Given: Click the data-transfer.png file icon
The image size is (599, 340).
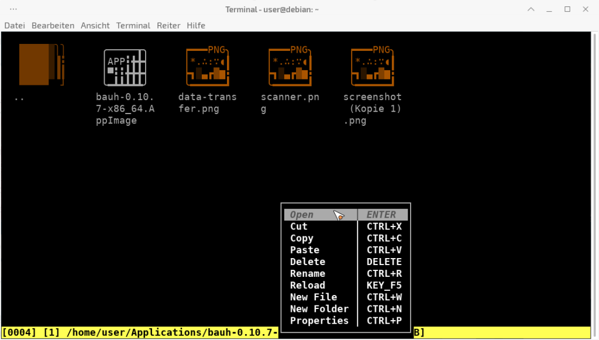Looking at the screenshot, I should pyautogui.click(x=207, y=65).
